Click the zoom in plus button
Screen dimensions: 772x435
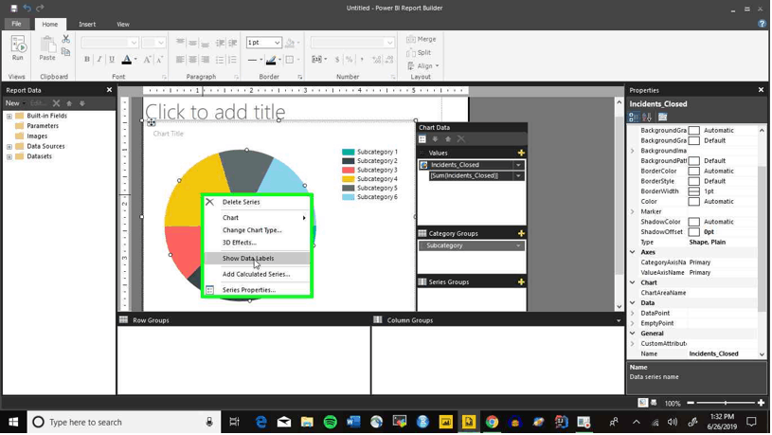pos(761,403)
